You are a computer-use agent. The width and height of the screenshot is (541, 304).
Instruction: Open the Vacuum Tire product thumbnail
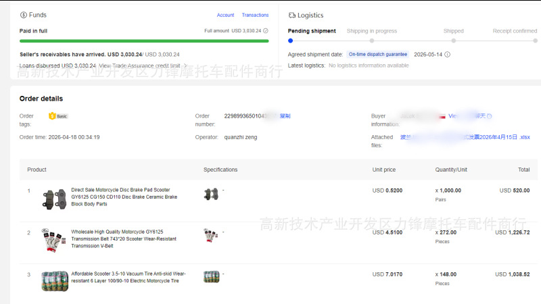55,281
